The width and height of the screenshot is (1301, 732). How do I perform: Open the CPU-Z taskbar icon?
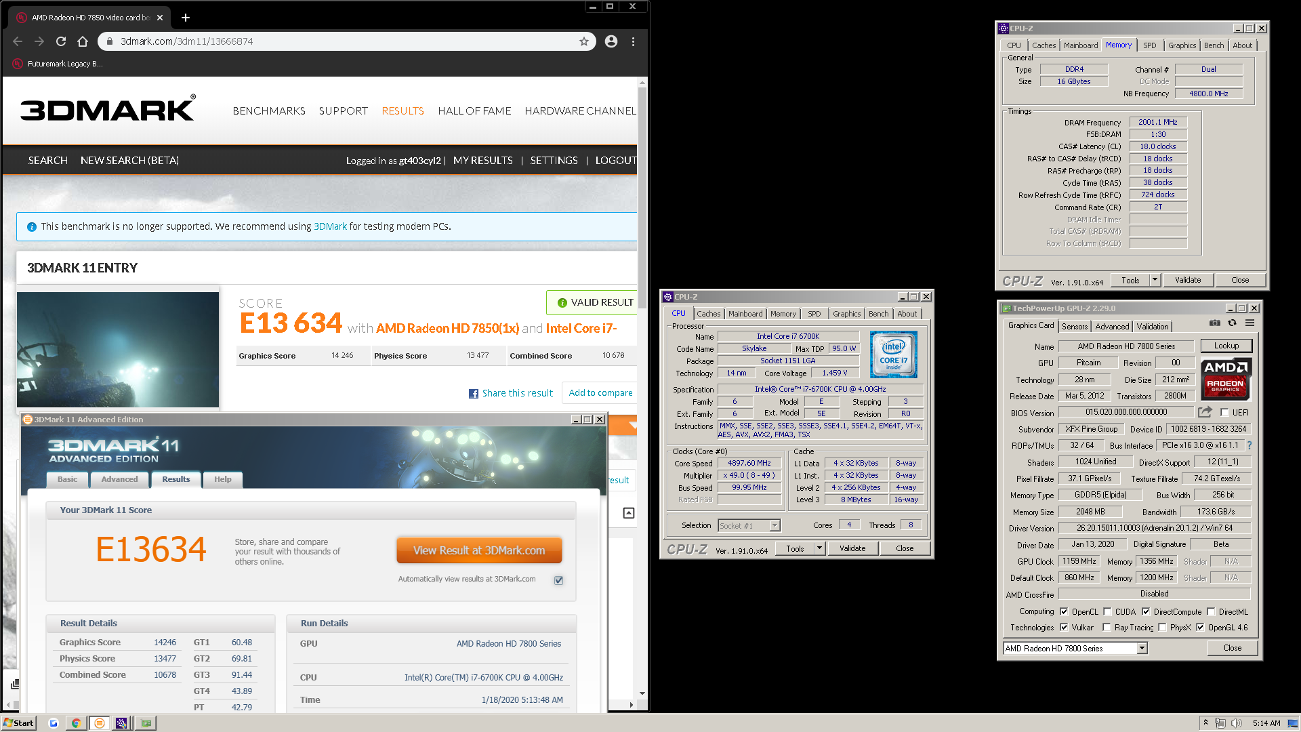pos(122,723)
